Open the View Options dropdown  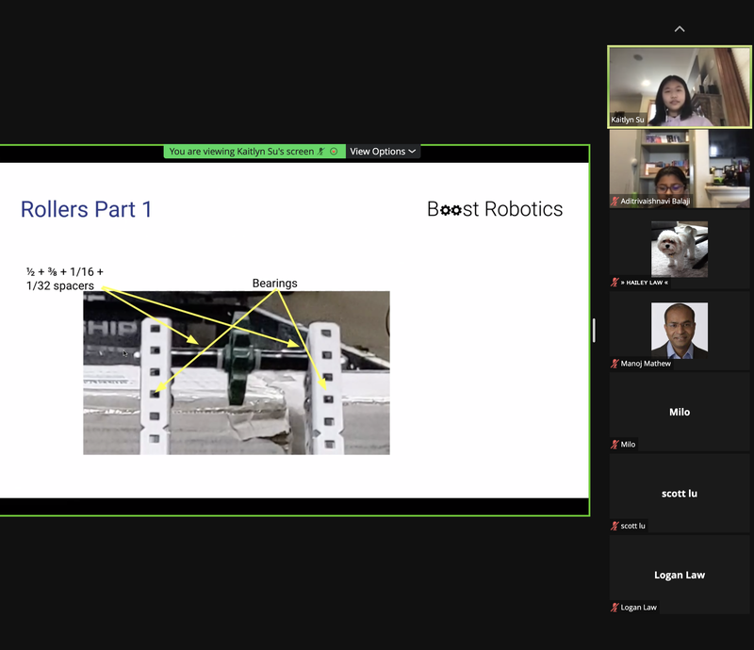[x=381, y=151]
